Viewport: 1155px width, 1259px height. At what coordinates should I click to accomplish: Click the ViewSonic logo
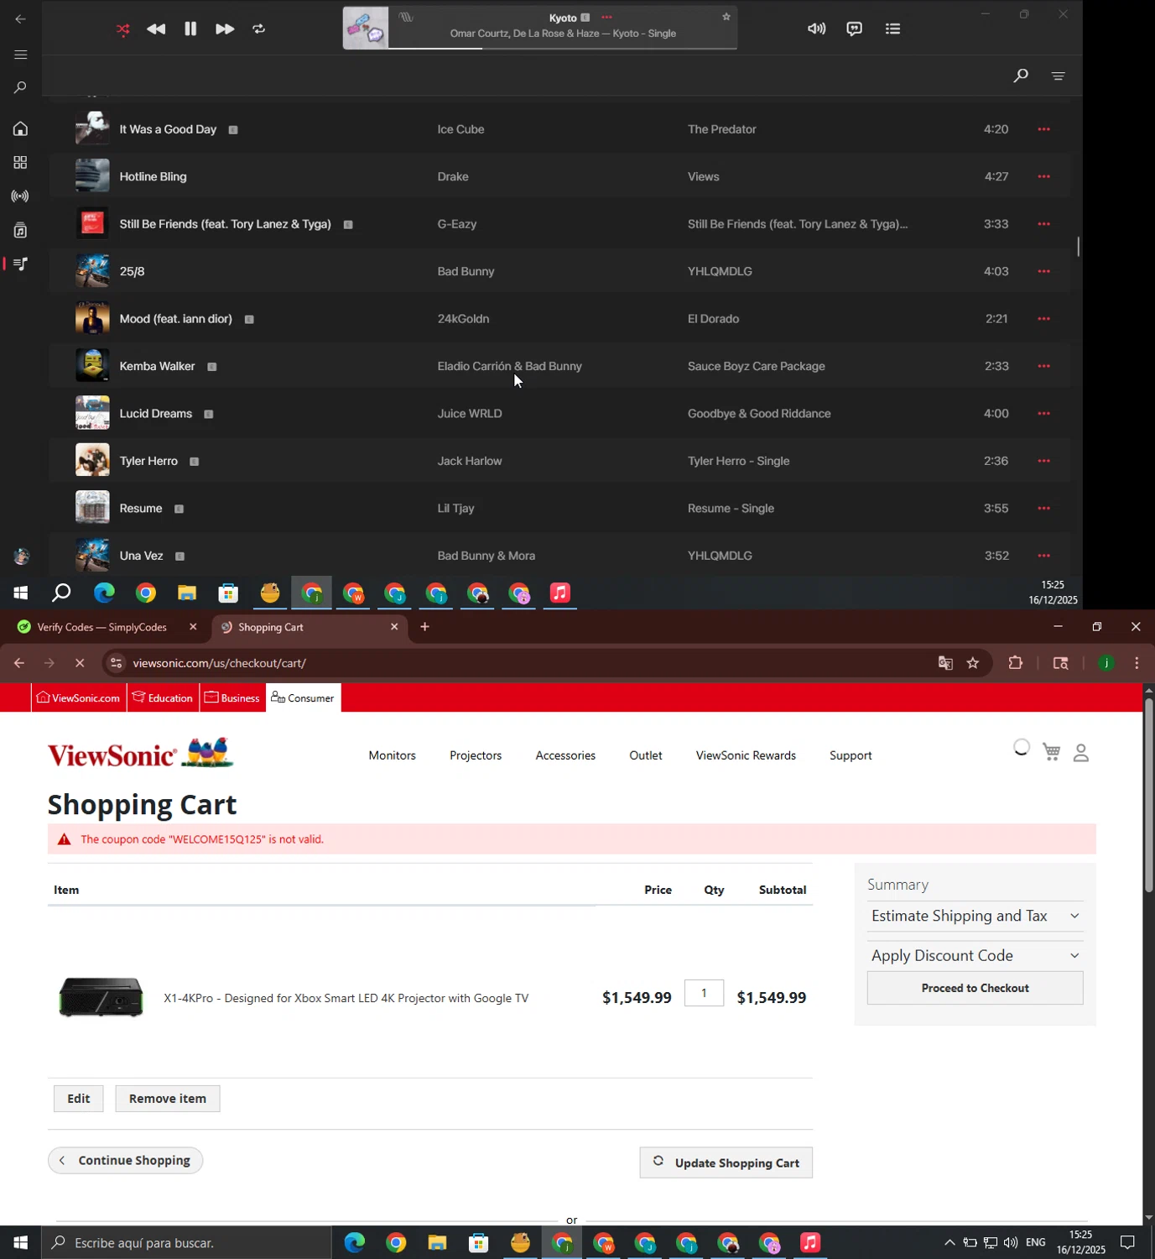point(140,754)
